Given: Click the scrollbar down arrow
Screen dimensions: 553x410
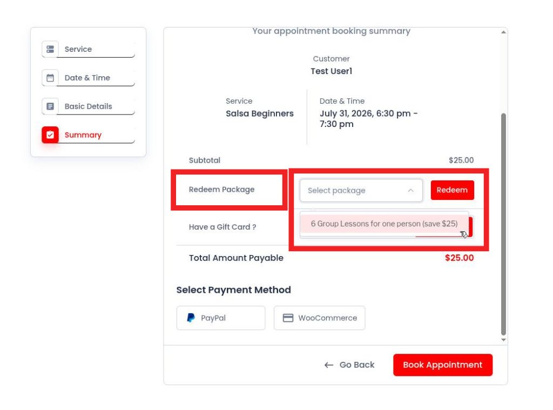Looking at the screenshot, I should tap(504, 340).
